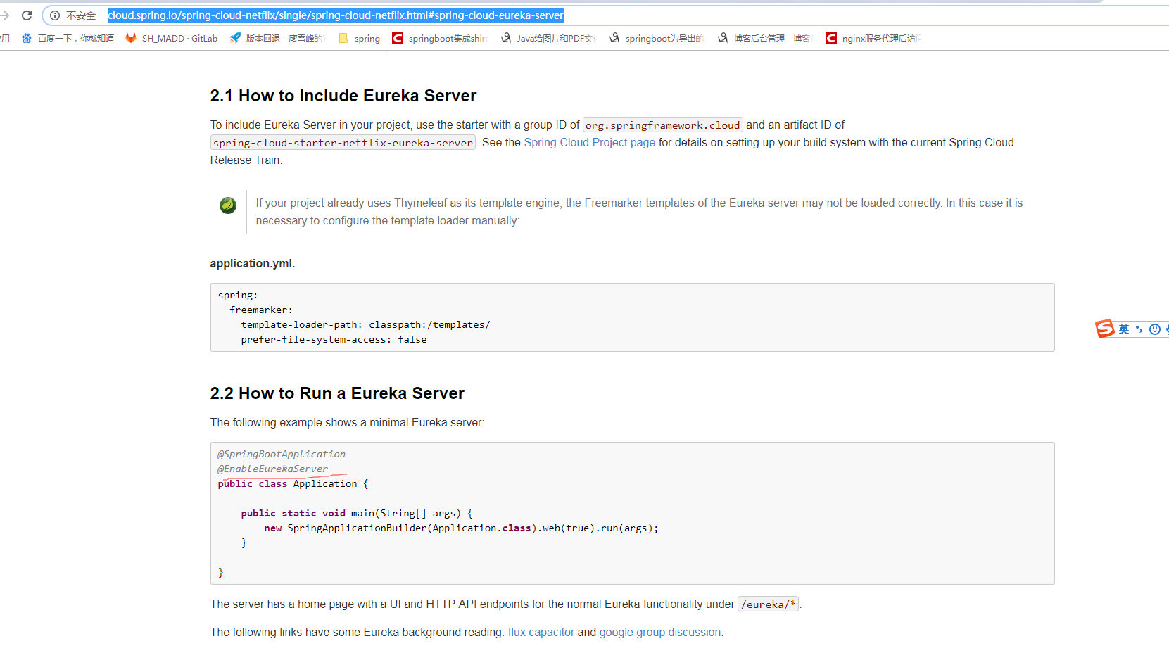This screenshot has width=1169, height=653.
Task: Open the springboot为导出 bookmark
Action: [x=656, y=38]
